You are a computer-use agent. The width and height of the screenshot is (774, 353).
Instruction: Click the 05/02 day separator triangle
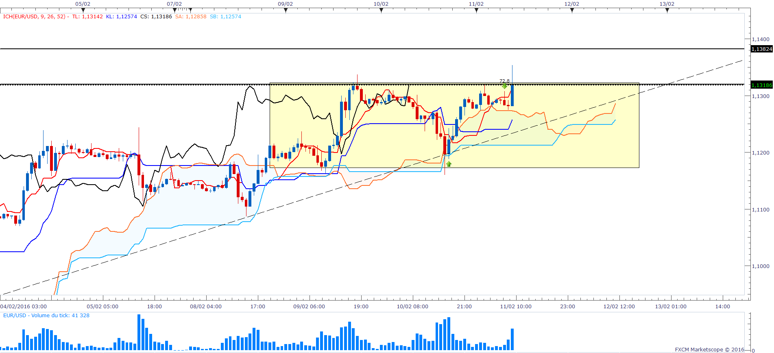(83, 10)
